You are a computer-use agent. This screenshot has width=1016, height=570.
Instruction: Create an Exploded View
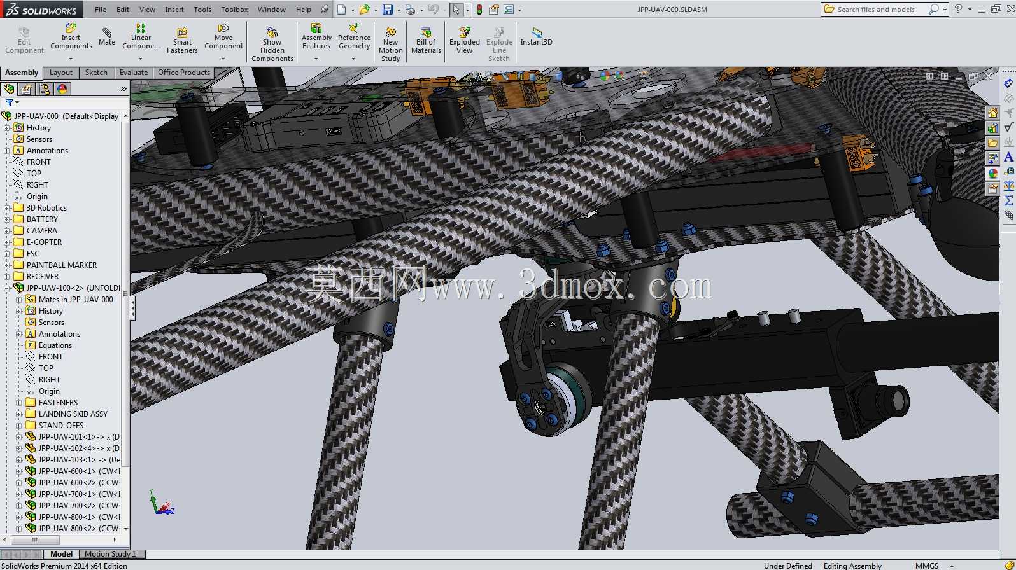click(465, 41)
